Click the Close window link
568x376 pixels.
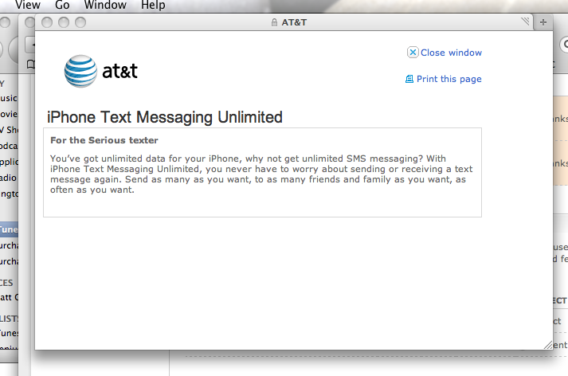(451, 53)
